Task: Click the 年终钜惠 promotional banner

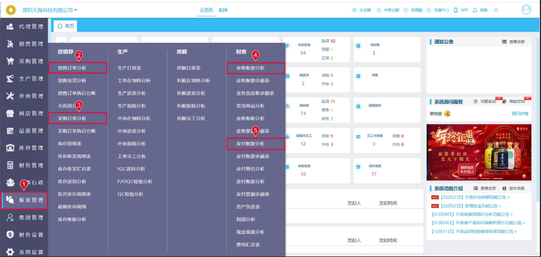Action: [479, 153]
